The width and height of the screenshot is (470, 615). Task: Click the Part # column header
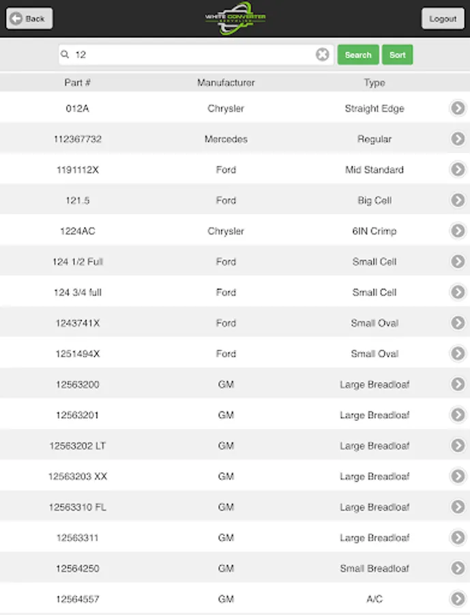click(78, 83)
